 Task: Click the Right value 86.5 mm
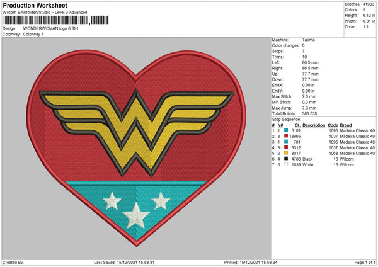(x=310, y=68)
